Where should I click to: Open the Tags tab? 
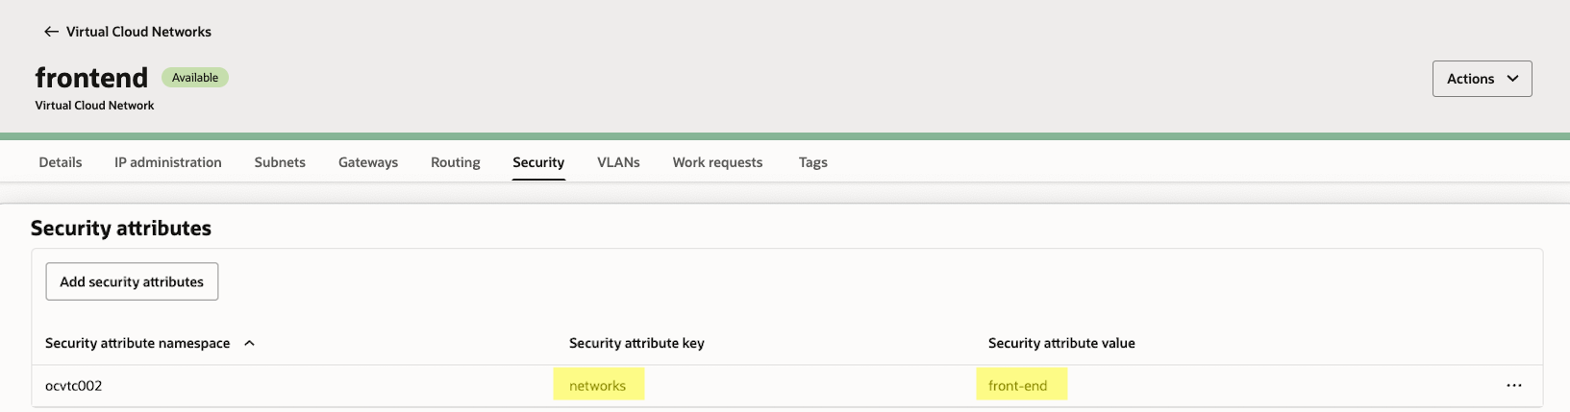coord(812,162)
